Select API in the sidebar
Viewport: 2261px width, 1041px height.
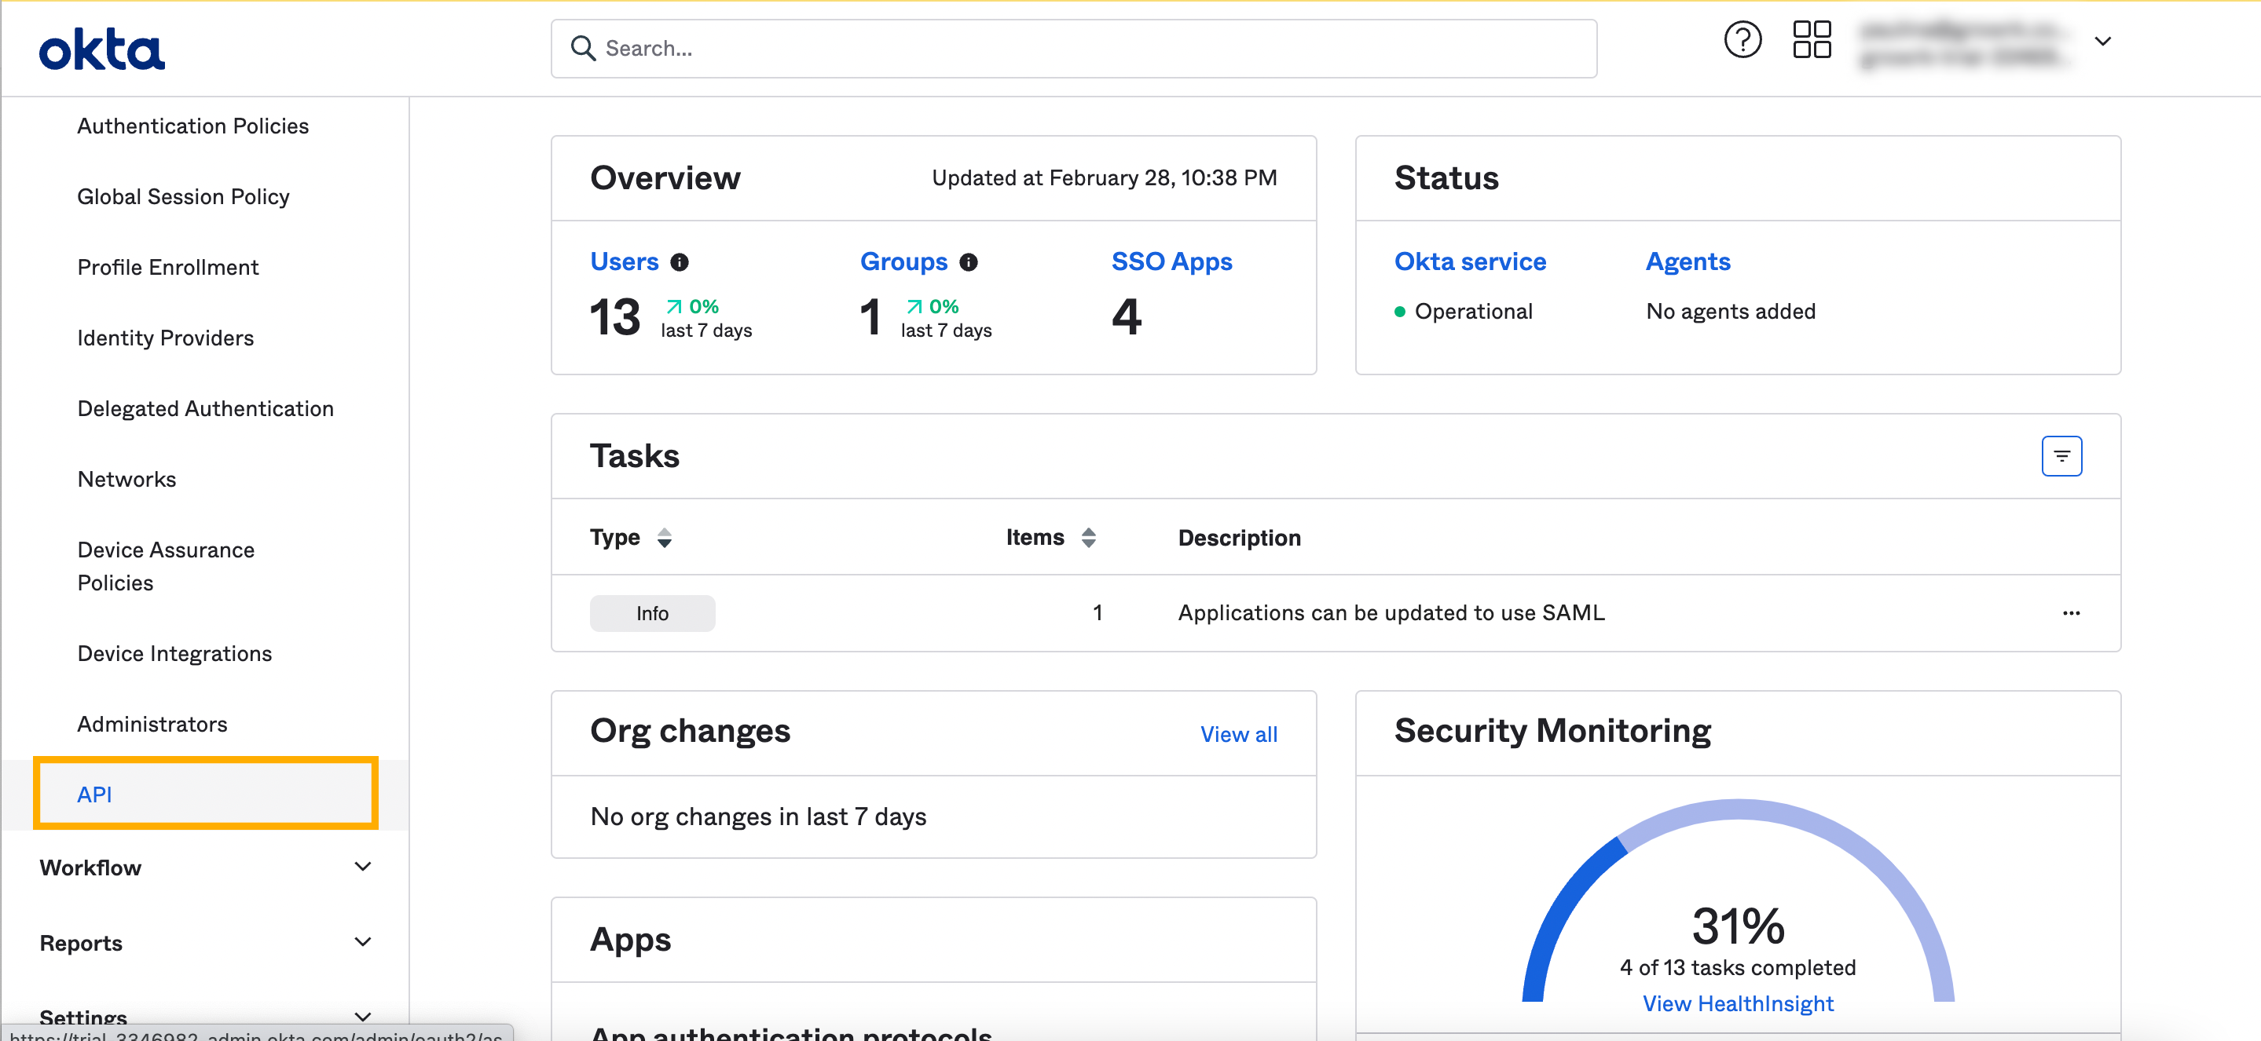95,794
